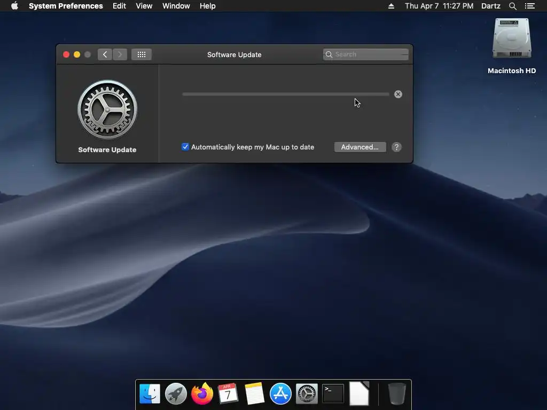Image resolution: width=547 pixels, height=410 pixels.
Task: Minimize the Software Update window
Action: tap(77, 54)
